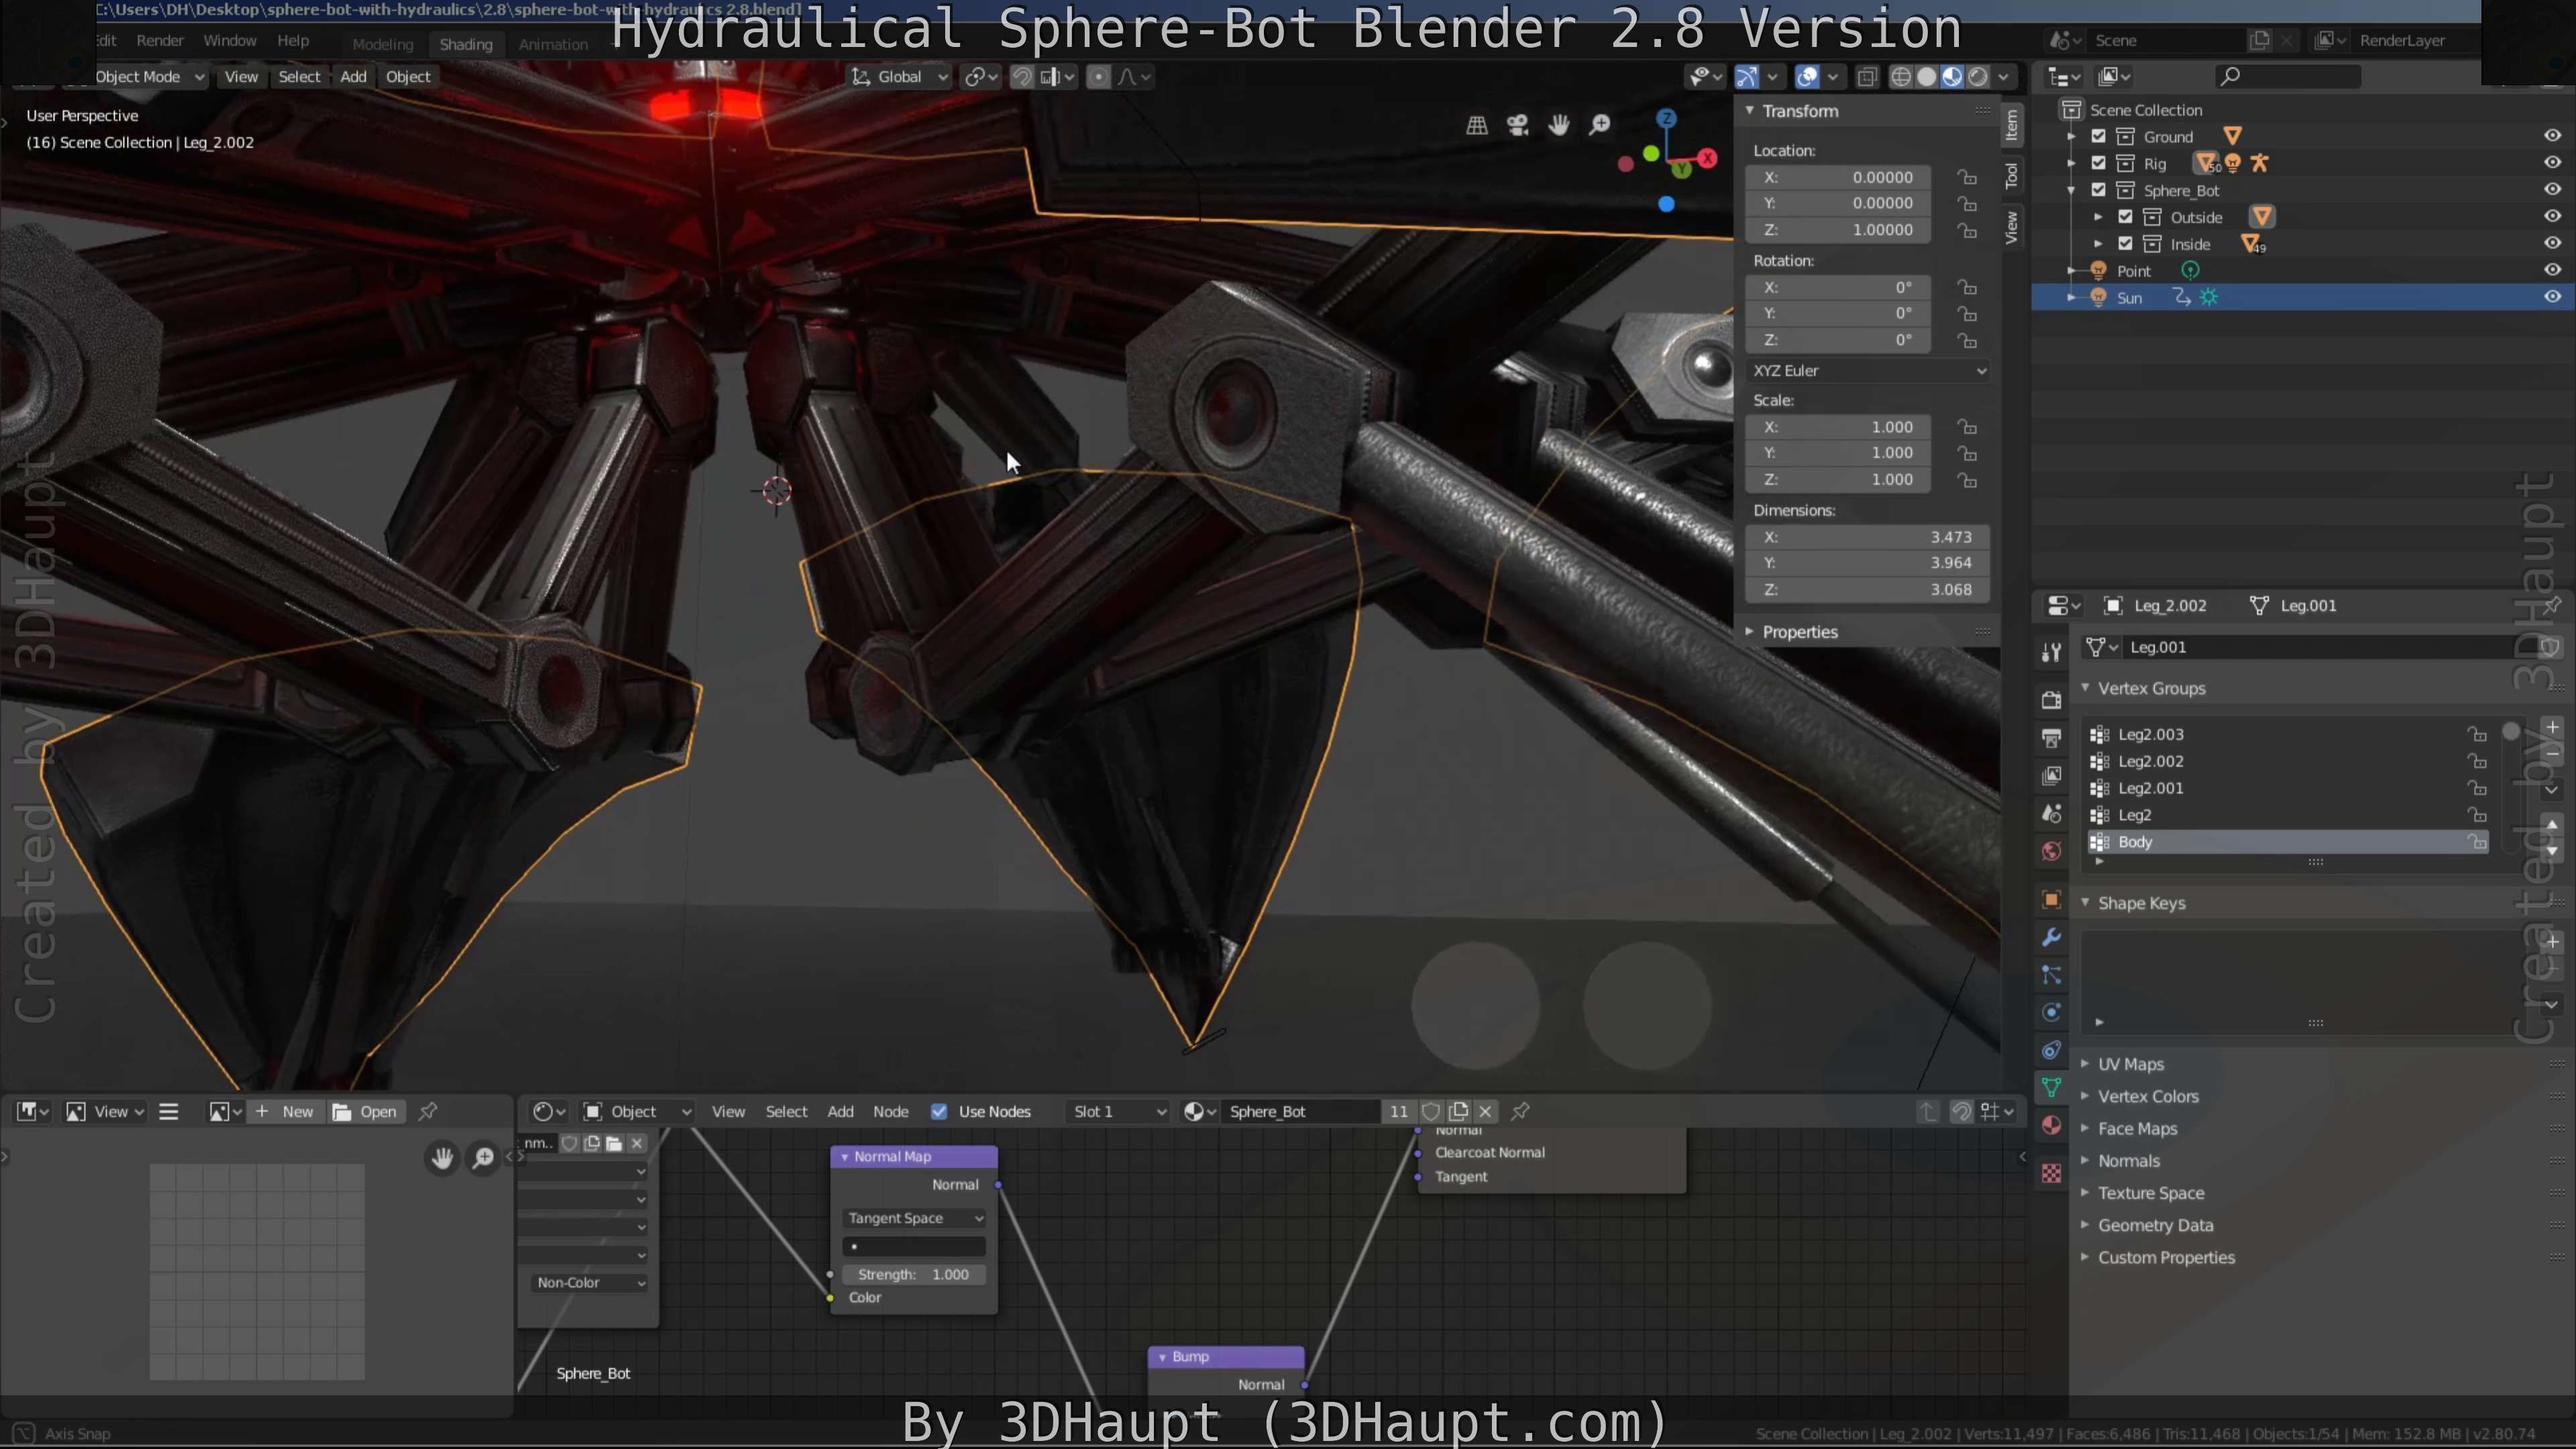Viewport: 2576px width, 1449px height.
Task: Switch to rendered viewport shading
Action: point(1978,77)
